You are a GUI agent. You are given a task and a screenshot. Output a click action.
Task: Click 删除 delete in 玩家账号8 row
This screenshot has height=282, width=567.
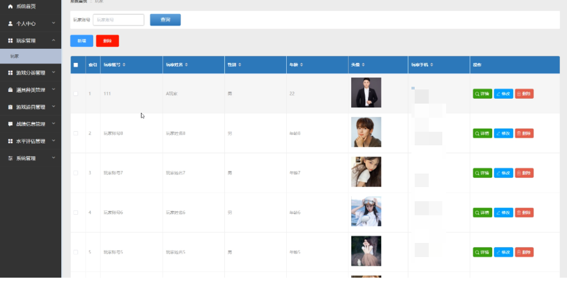524,133
